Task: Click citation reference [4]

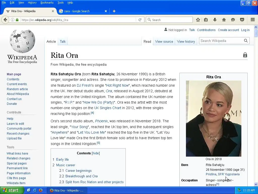Action: [x=92, y=113]
